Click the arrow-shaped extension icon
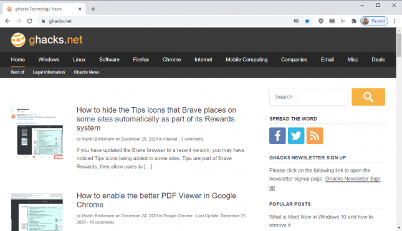The height and width of the screenshot is (231, 402). [343, 21]
